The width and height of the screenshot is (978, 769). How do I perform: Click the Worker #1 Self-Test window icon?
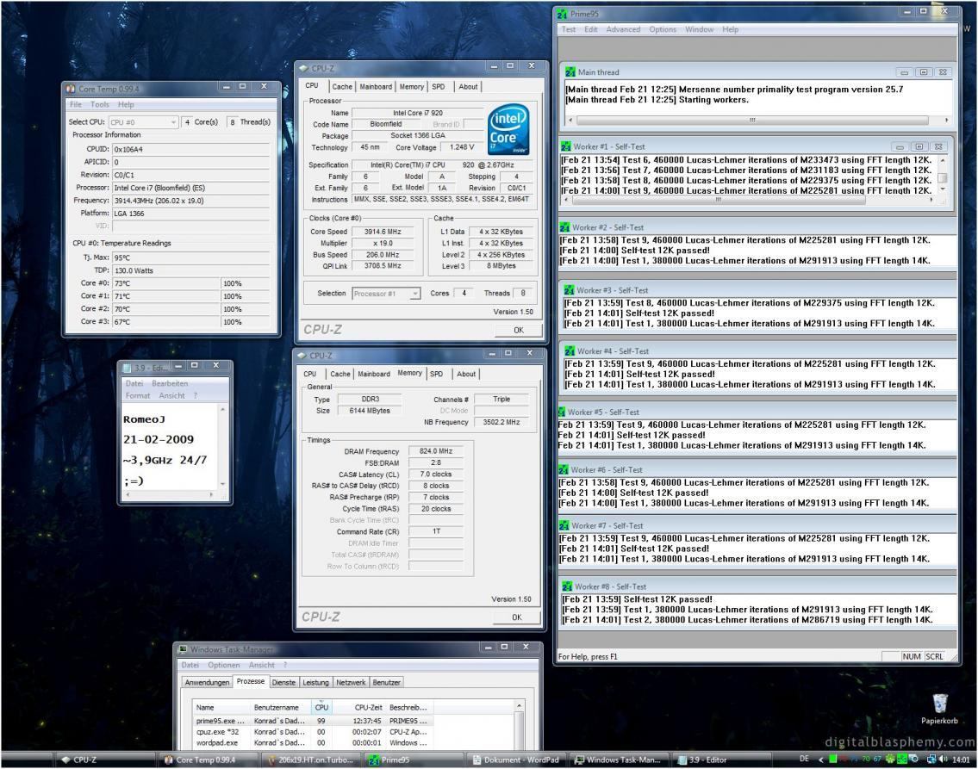pyautogui.click(x=566, y=147)
